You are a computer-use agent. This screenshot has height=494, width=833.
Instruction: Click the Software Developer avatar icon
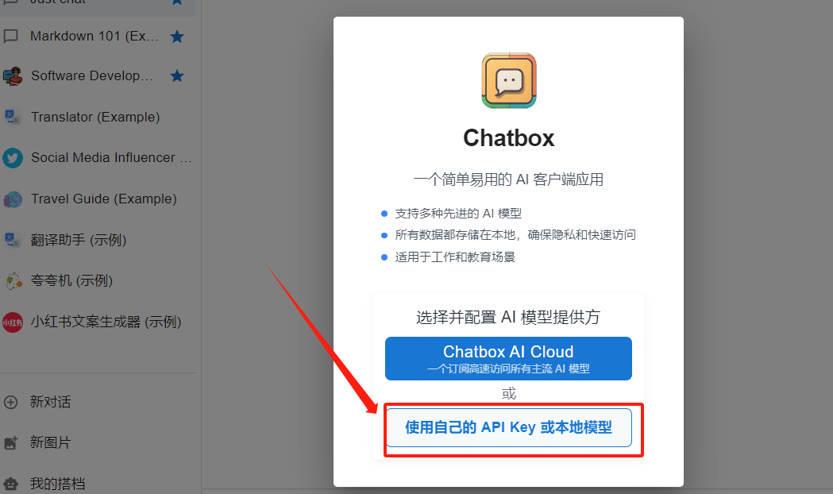click(x=13, y=76)
